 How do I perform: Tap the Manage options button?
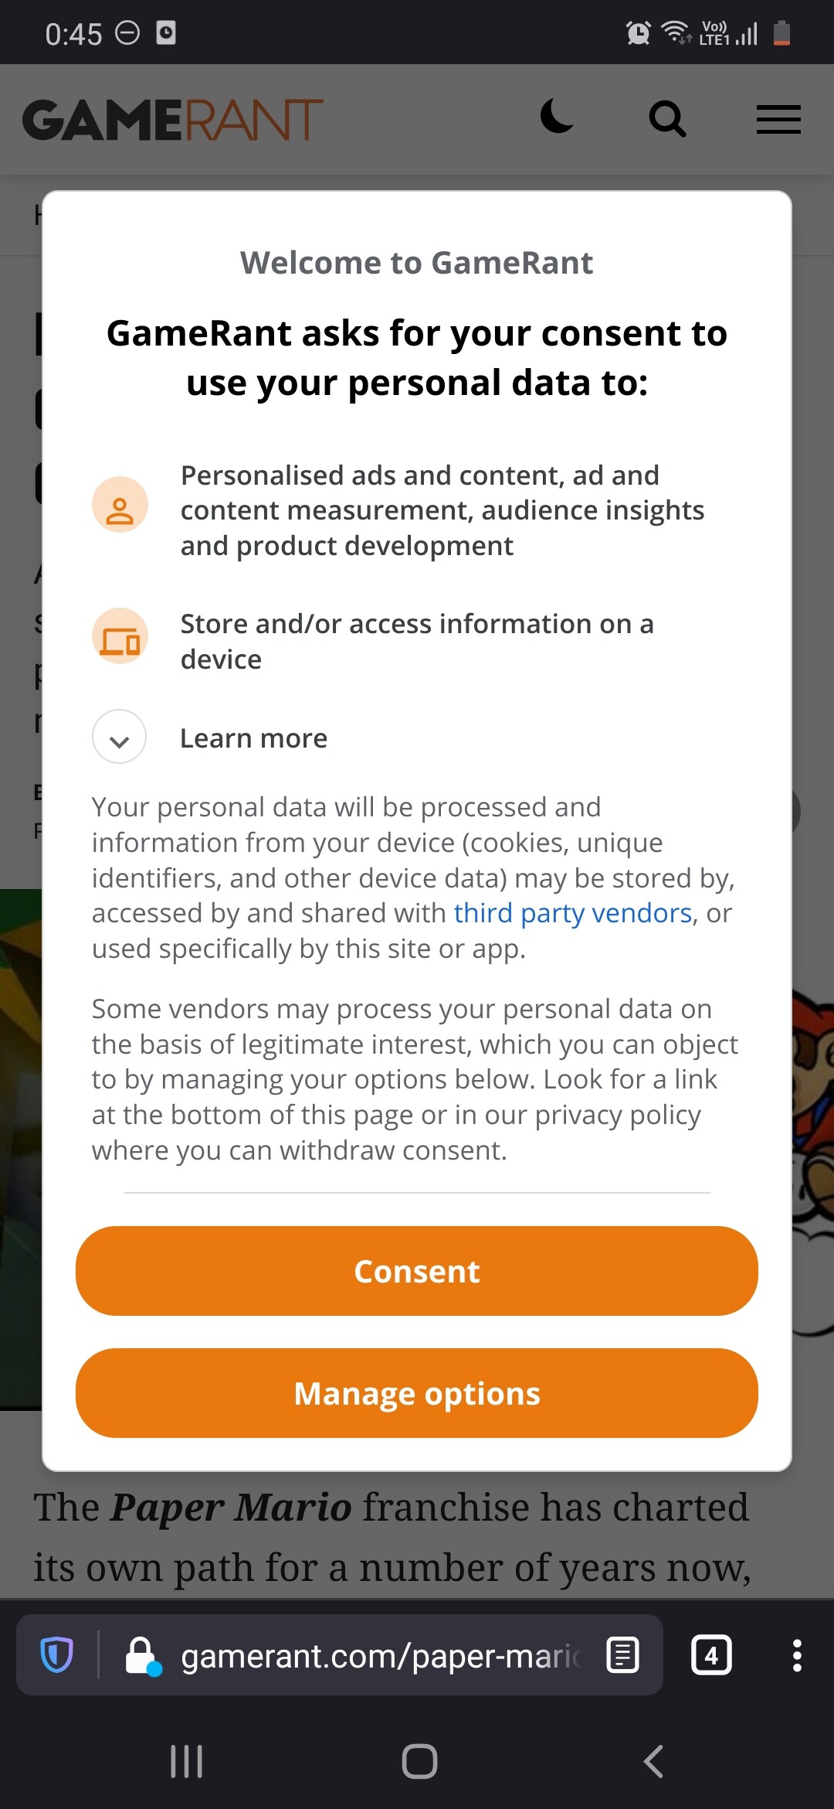point(417,1393)
